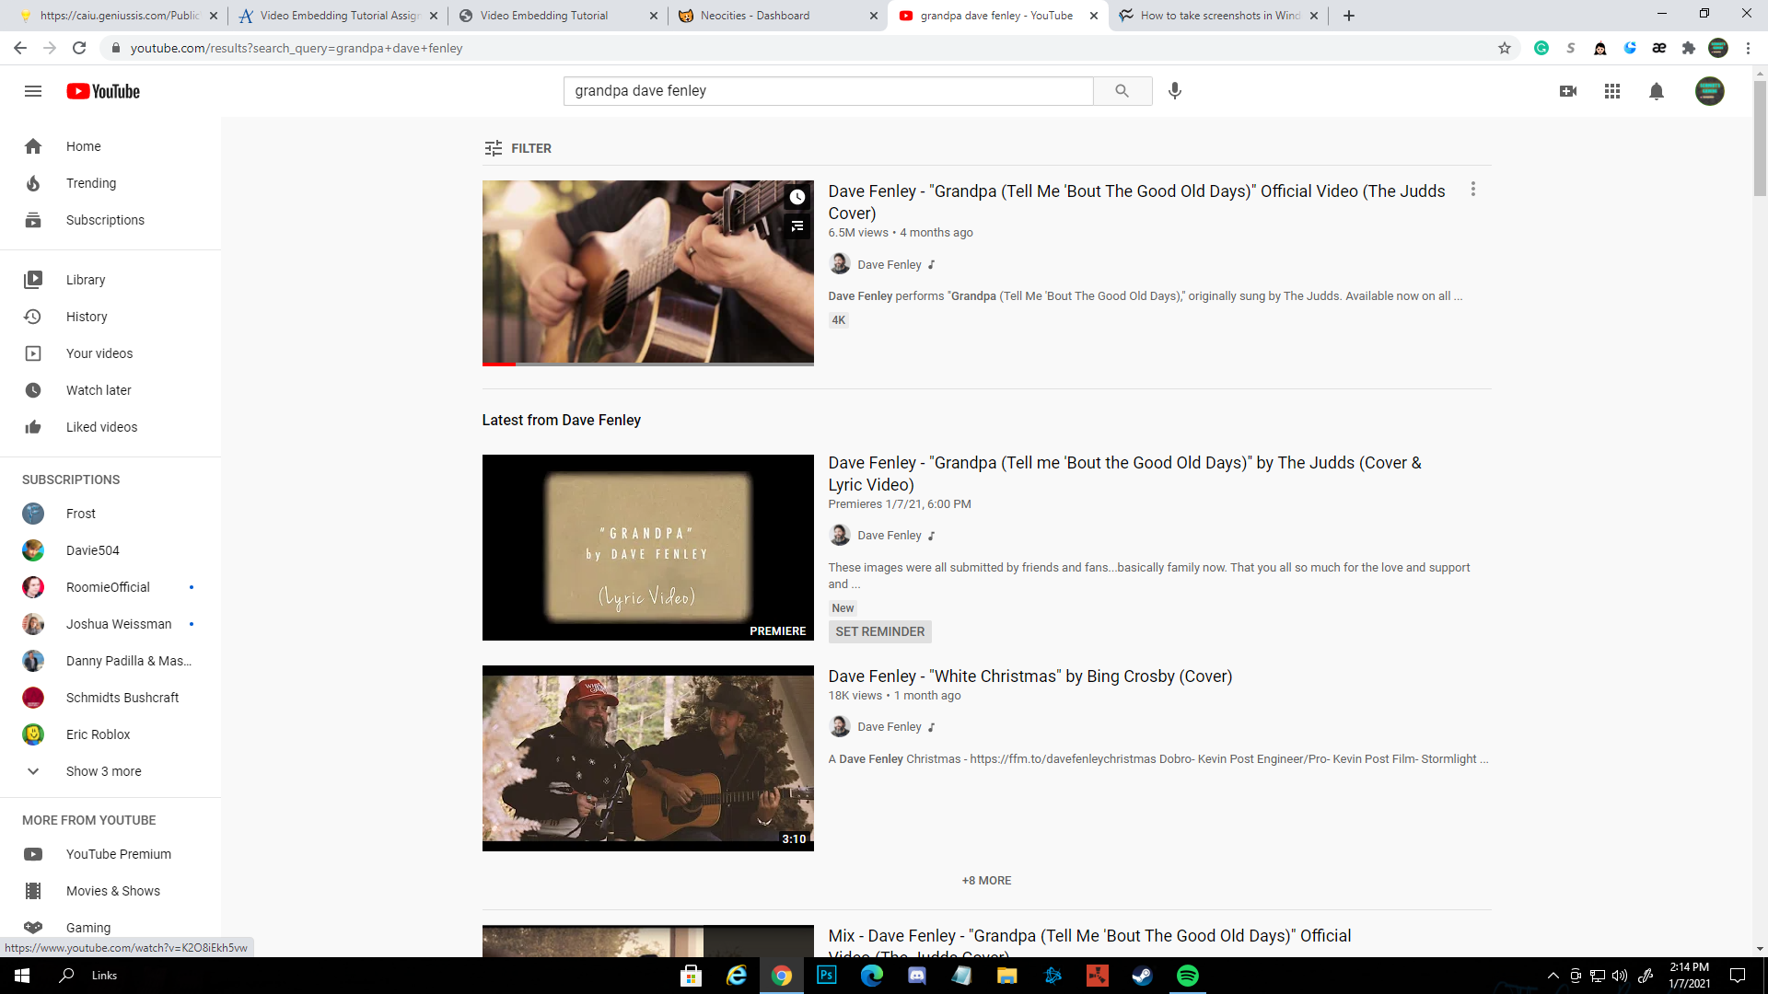Screen dimensions: 1768x994
Task: Open the YouTube hamburger guide menu
Action: 33,91
